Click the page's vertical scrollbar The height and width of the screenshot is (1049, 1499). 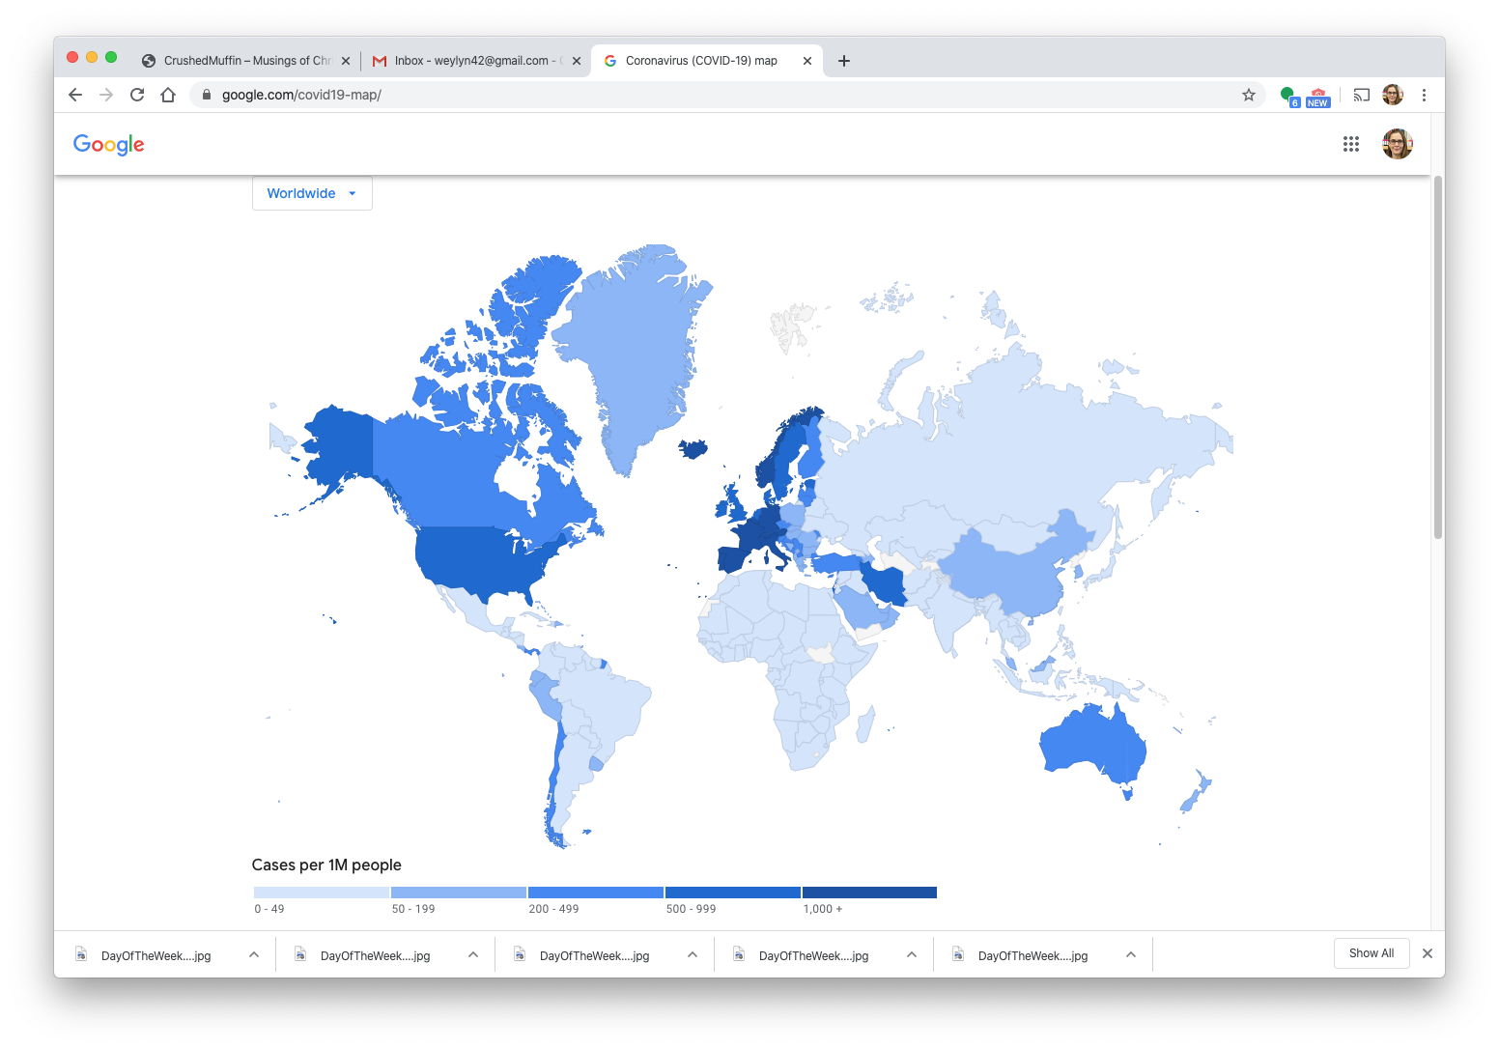(x=1438, y=357)
